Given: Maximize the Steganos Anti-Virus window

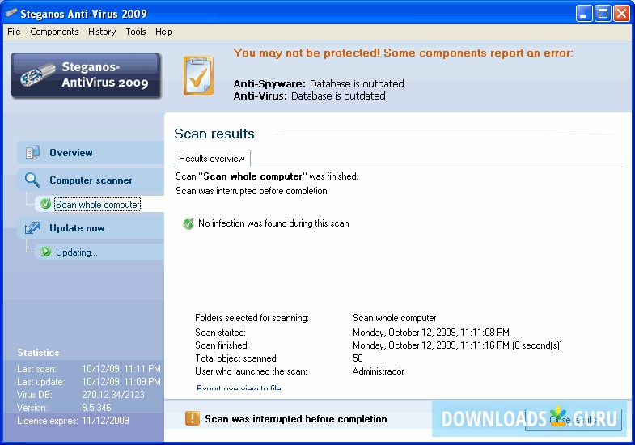Looking at the screenshot, I should click(603, 14).
